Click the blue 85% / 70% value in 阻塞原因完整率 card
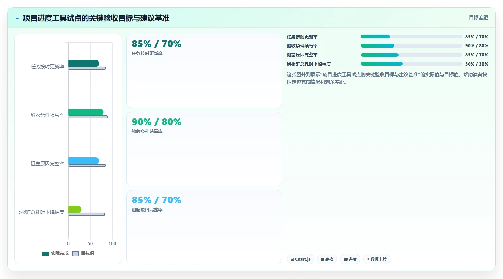 (157, 200)
